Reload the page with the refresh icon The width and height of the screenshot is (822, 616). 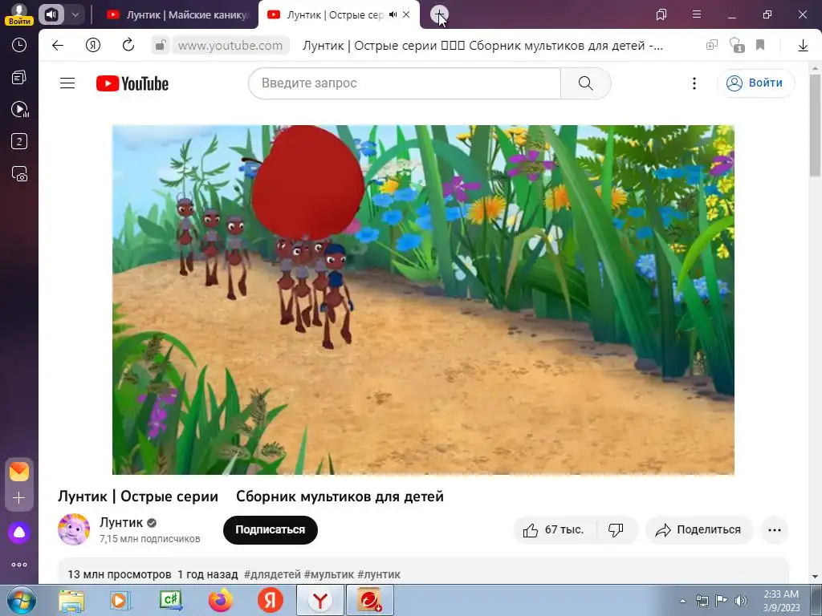(x=128, y=46)
